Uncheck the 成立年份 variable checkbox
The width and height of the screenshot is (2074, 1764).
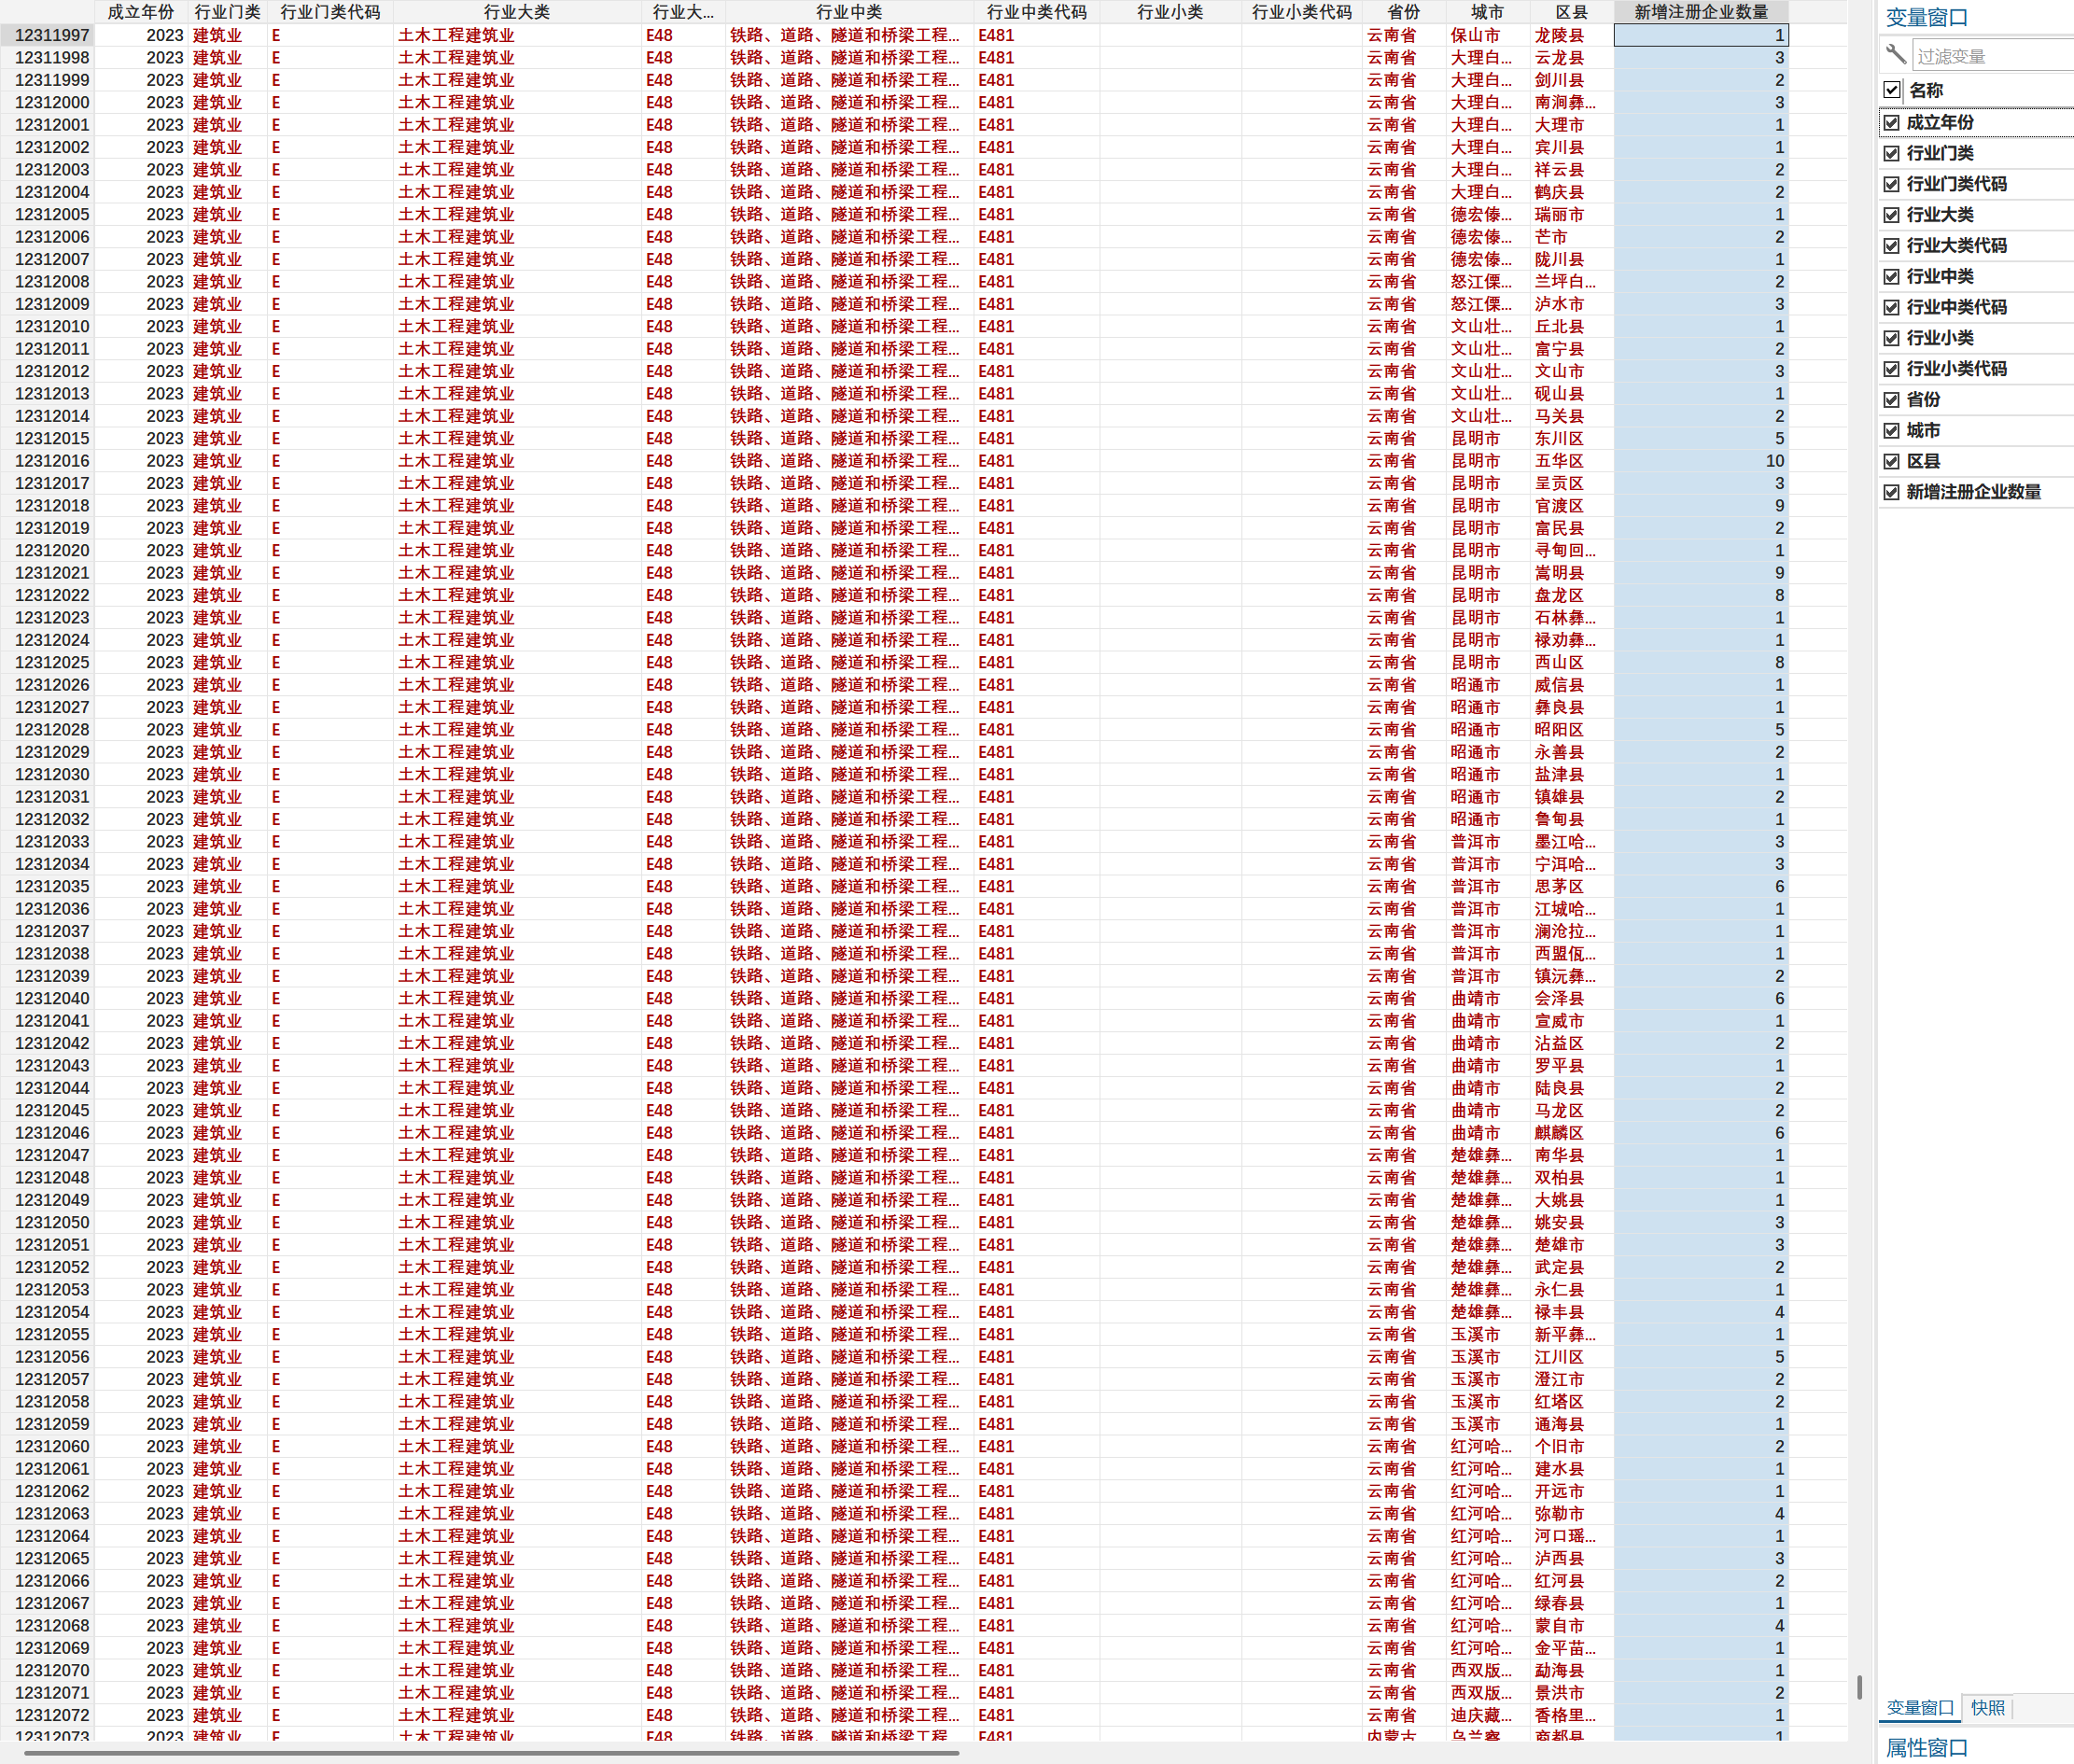tap(1891, 123)
